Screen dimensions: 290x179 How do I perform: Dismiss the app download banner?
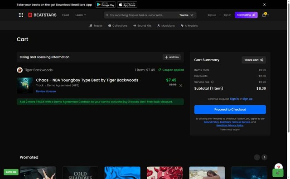[265, 5]
